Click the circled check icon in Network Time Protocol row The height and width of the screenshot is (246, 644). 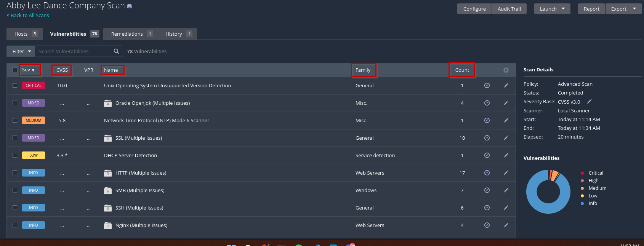pos(487,120)
